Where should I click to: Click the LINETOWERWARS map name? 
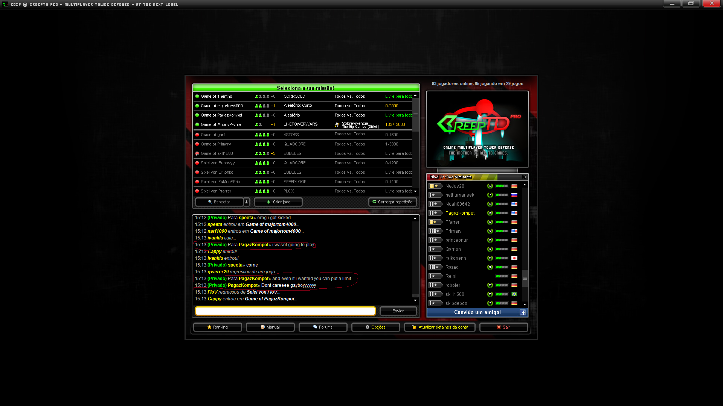pyautogui.click(x=300, y=124)
